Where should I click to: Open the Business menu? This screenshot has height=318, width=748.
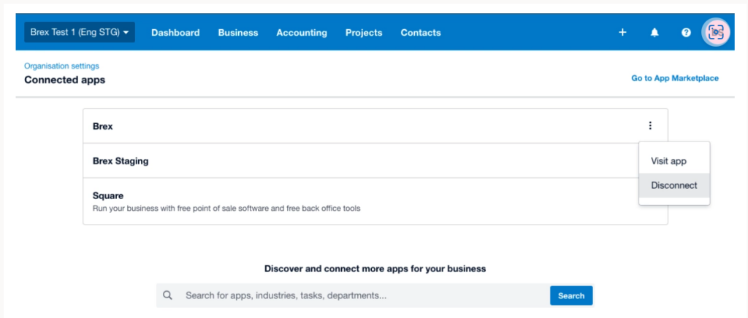(238, 33)
